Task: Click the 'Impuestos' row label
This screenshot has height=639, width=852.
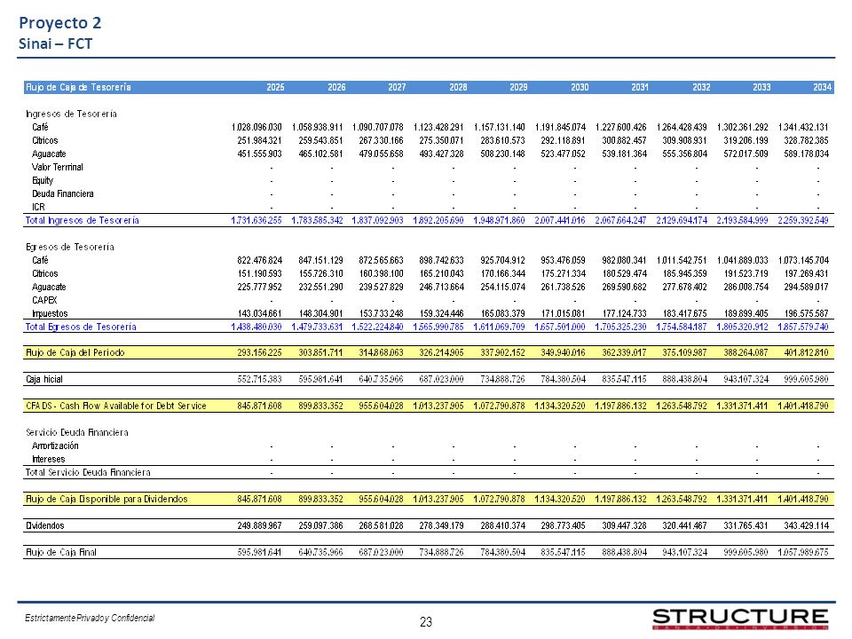Action: [x=50, y=313]
